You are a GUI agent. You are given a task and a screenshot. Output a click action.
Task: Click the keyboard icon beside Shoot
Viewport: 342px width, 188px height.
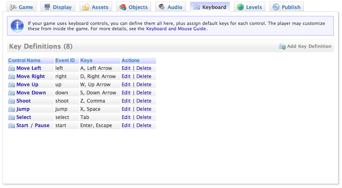tap(11, 101)
